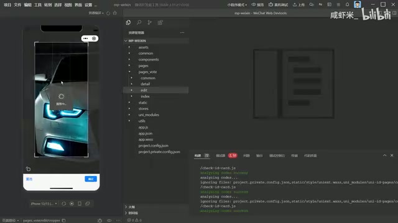Tap the rotate image icon below cropper
Viewport: 398px width, 223px height.
(28, 168)
